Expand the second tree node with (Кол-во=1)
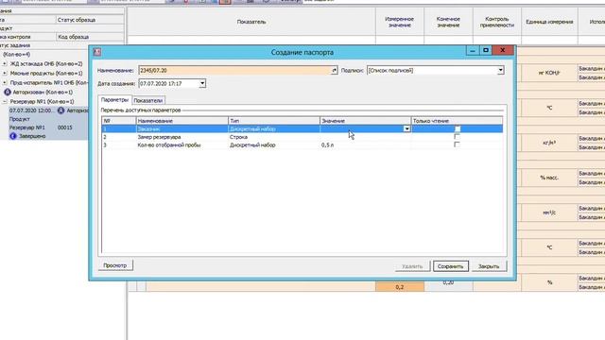This screenshot has width=605, height=340. click(x=5, y=73)
